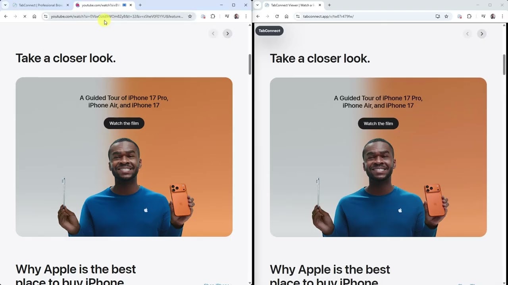View site information for tabconnect.app
This screenshot has height=285, width=508.
pyautogui.click(x=297, y=16)
